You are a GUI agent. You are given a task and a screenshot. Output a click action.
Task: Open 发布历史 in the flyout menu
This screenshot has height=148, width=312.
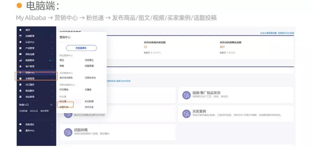tap(89, 107)
